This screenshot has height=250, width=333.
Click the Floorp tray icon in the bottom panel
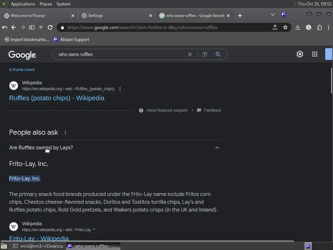308,246
